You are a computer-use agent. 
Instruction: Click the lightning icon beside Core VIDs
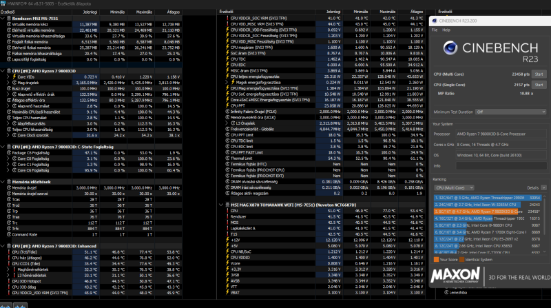(x=14, y=76)
